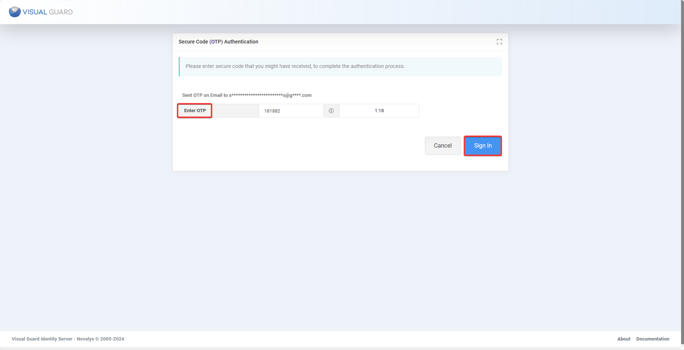
Task: Click the Secure Code (OTP) Authentication header
Action: coord(218,42)
